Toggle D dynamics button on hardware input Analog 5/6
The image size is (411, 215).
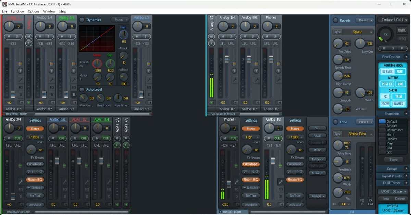(74, 95)
